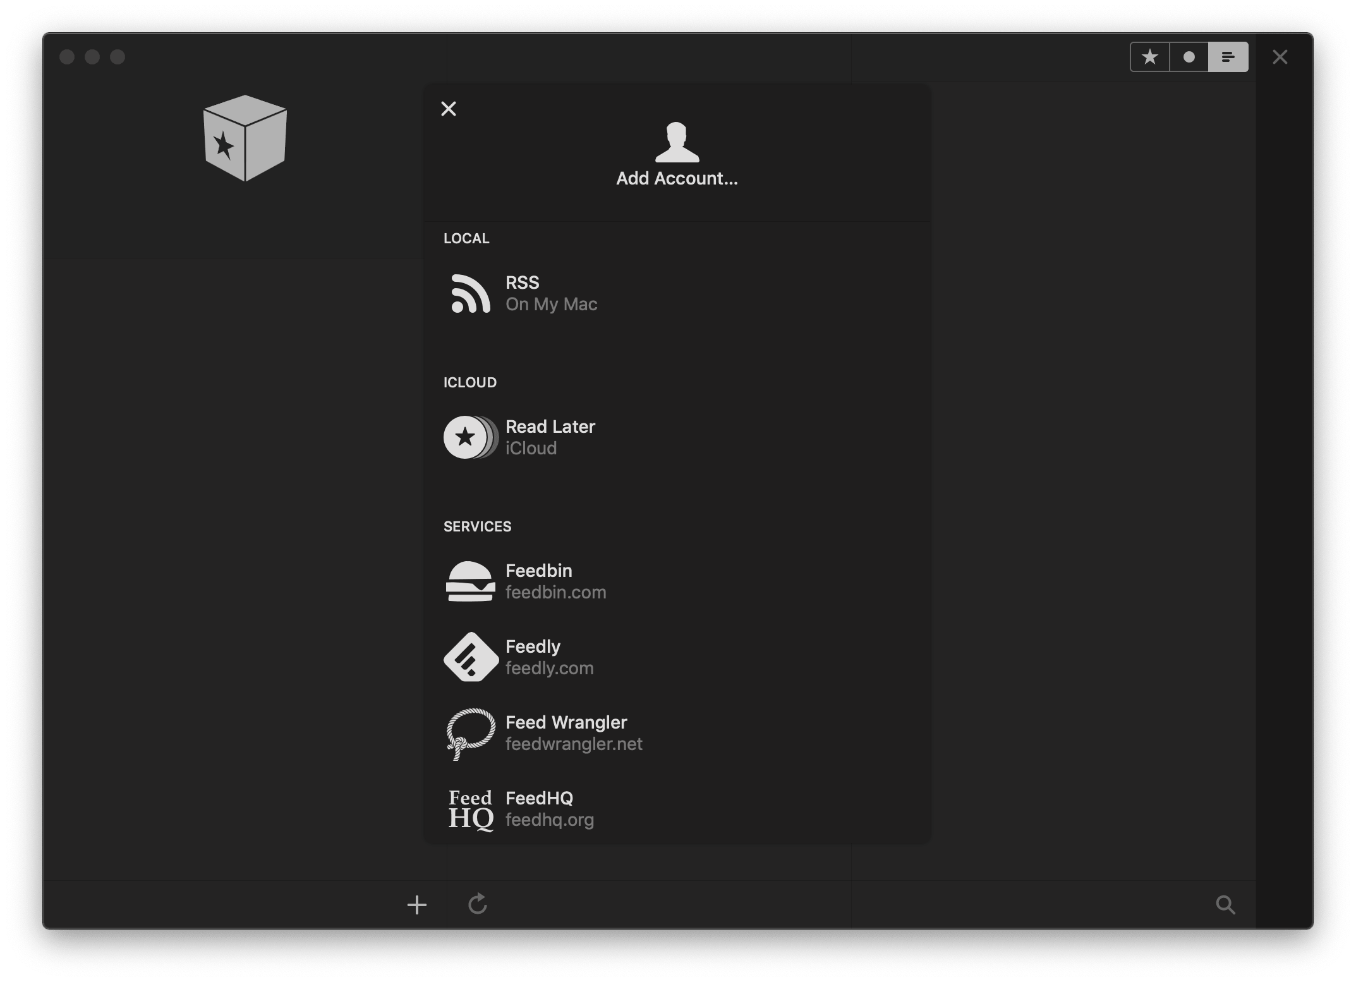Click the SERVICES section header

[x=478, y=526]
